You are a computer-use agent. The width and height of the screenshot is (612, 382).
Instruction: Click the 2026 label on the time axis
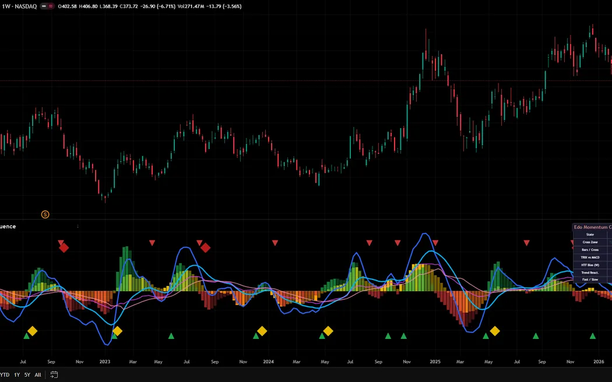[599, 362]
